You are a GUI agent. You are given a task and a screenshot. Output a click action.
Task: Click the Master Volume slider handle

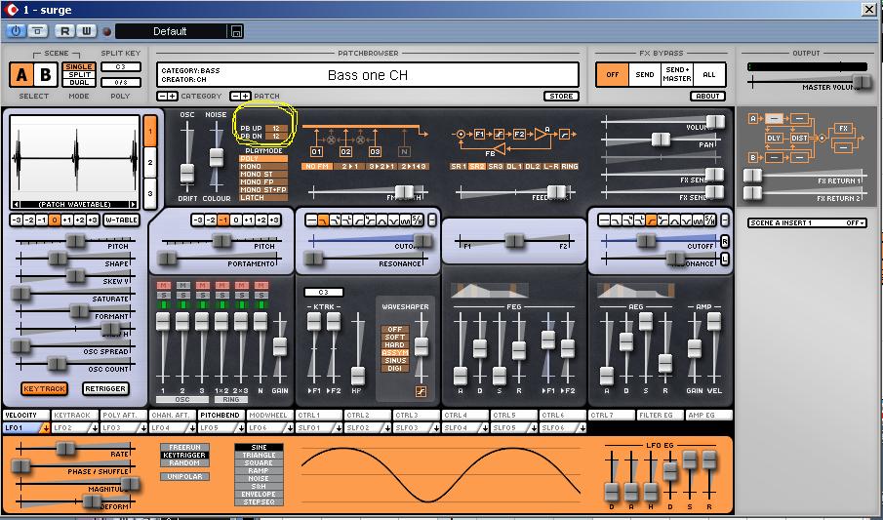[861, 82]
